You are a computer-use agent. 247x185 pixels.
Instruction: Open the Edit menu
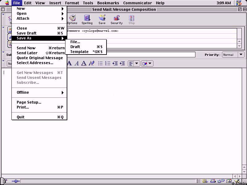pos(28,3)
